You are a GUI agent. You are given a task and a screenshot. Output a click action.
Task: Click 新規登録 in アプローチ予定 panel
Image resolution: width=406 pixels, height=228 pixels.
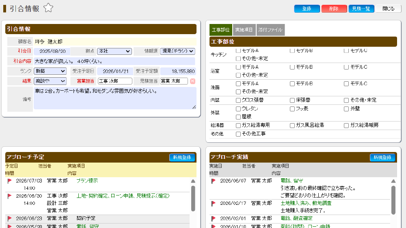(182, 157)
